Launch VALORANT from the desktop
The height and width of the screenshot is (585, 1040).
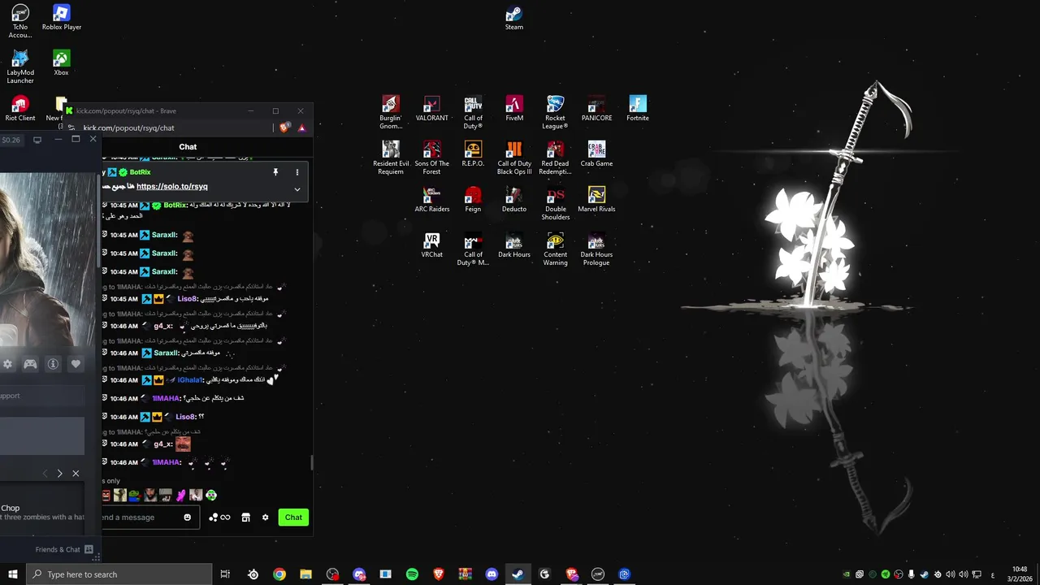point(431,109)
